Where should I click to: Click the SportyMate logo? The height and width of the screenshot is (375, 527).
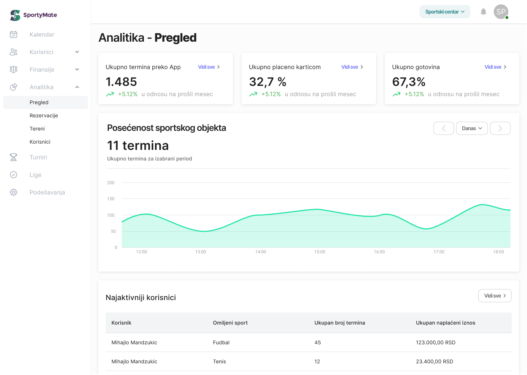34,15
